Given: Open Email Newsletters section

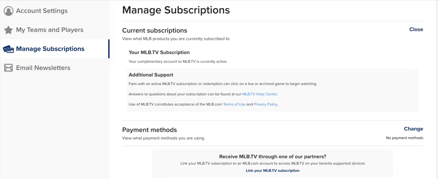Looking at the screenshot, I should [43, 68].
